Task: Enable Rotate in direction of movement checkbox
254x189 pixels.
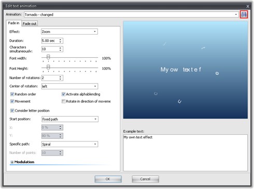Action: point(63,101)
